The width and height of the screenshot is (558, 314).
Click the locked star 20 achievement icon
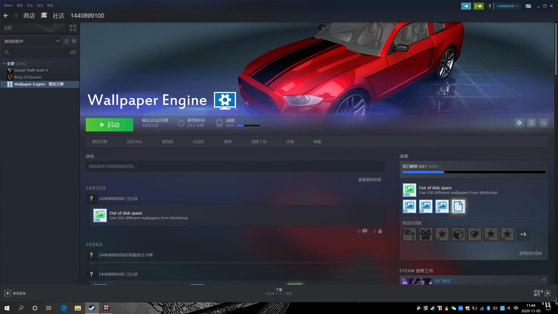[x=491, y=234]
